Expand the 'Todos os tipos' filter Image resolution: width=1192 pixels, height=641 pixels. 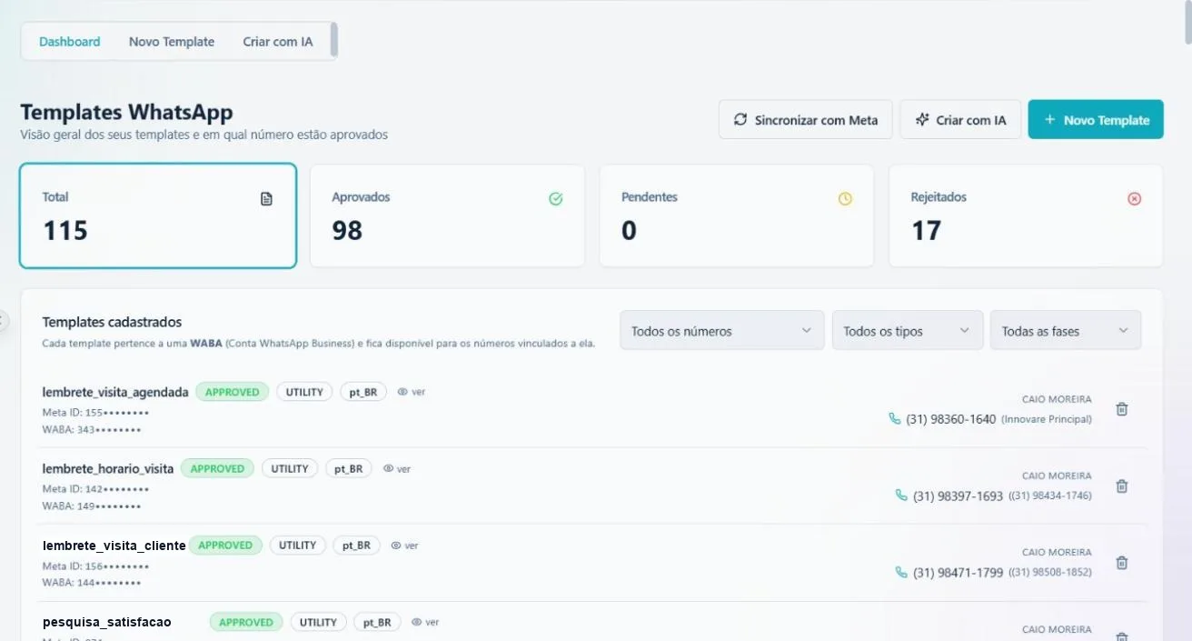coord(908,331)
